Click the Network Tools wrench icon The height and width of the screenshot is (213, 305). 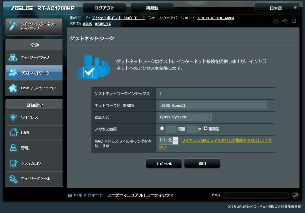tap(13, 179)
